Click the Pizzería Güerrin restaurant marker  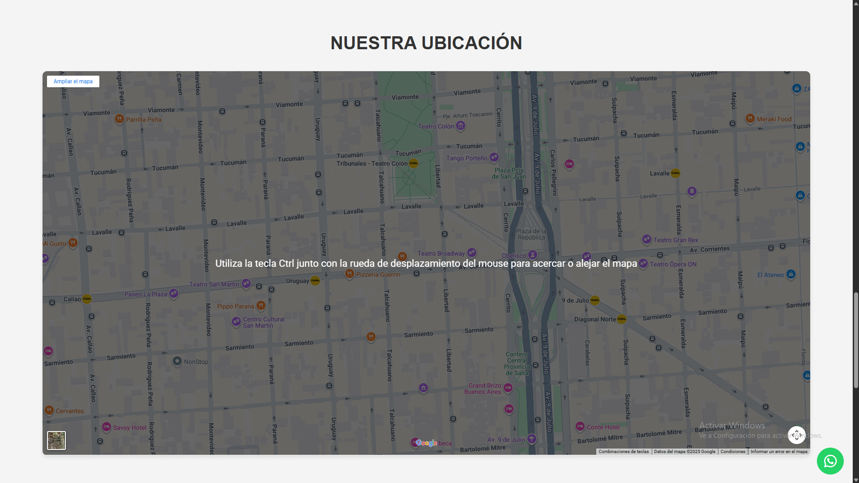[x=350, y=274]
